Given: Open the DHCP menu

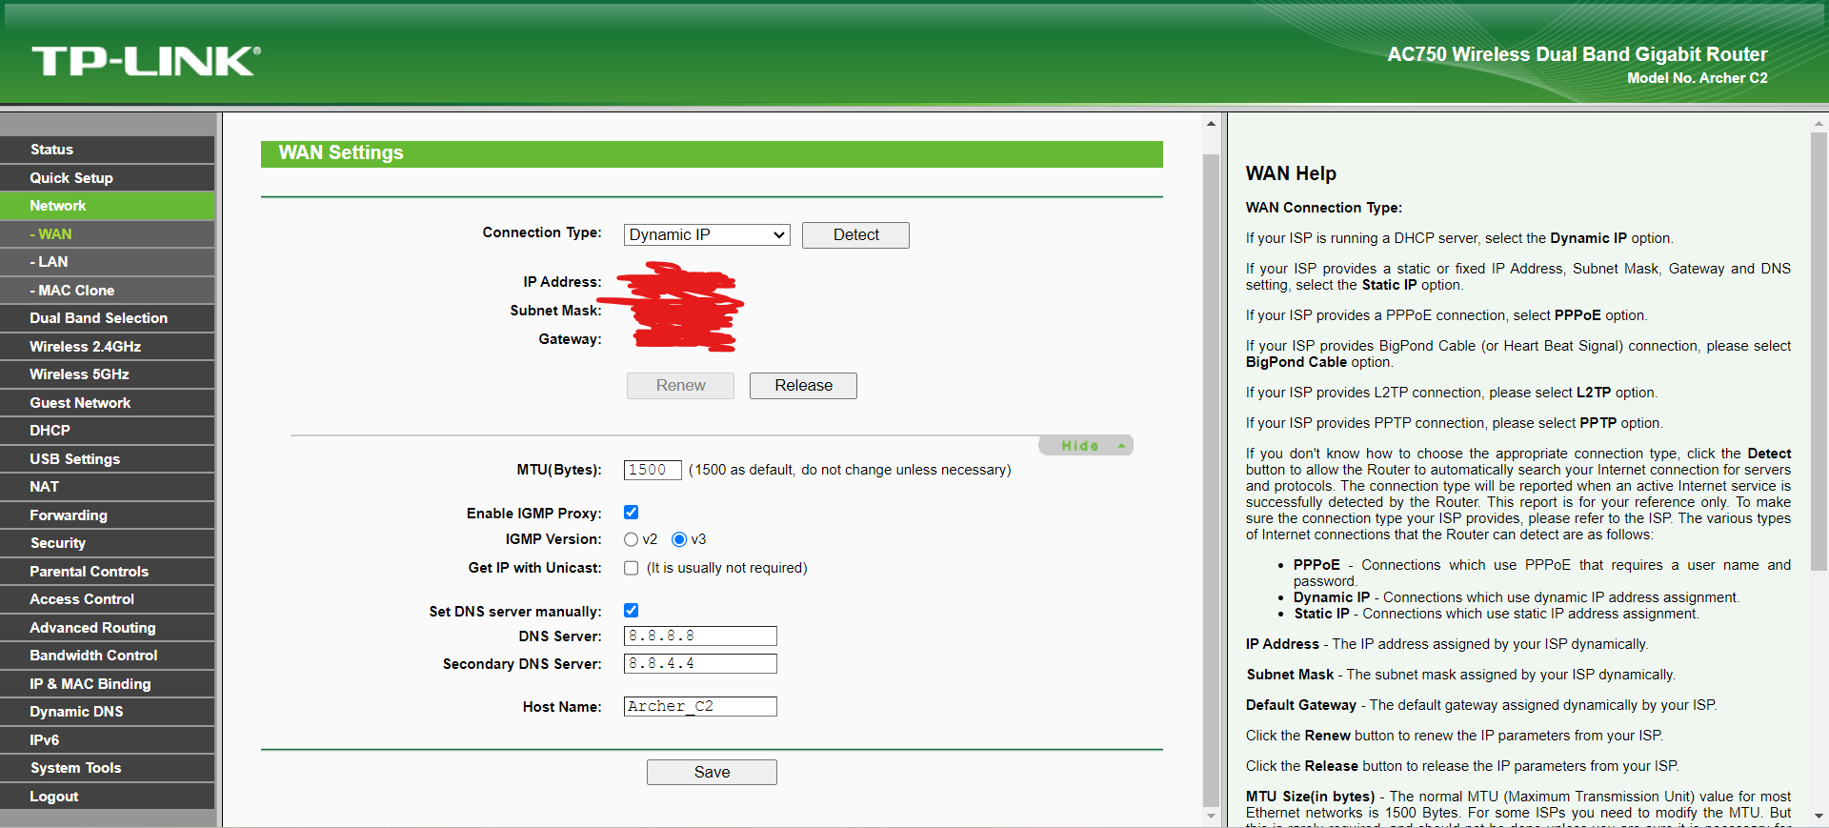Looking at the screenshot, I should coord(108,431).
